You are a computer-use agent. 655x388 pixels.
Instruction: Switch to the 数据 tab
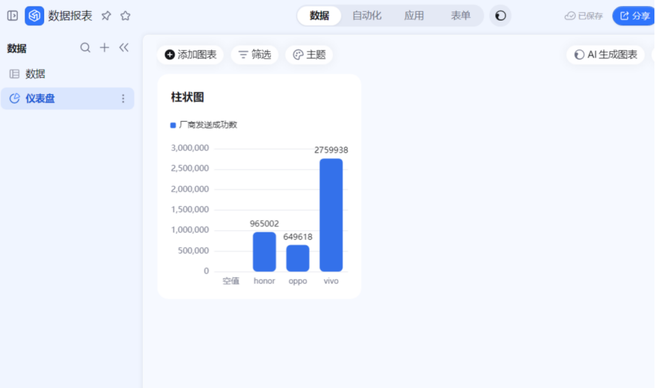[320, 16]
